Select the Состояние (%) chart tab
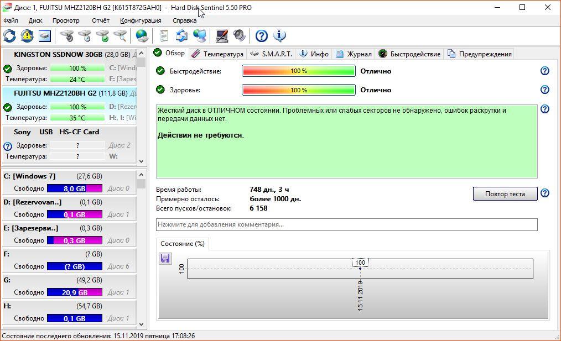The width and height of the screenshot is (561, 341). 183,243
